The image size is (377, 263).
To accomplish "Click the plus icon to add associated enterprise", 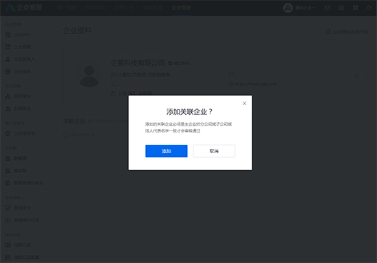I will point(66,135).
